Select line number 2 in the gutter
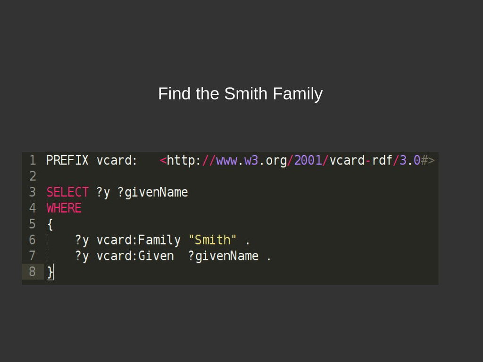This screenshot has height=362, width=483. (x=33, y=176)
